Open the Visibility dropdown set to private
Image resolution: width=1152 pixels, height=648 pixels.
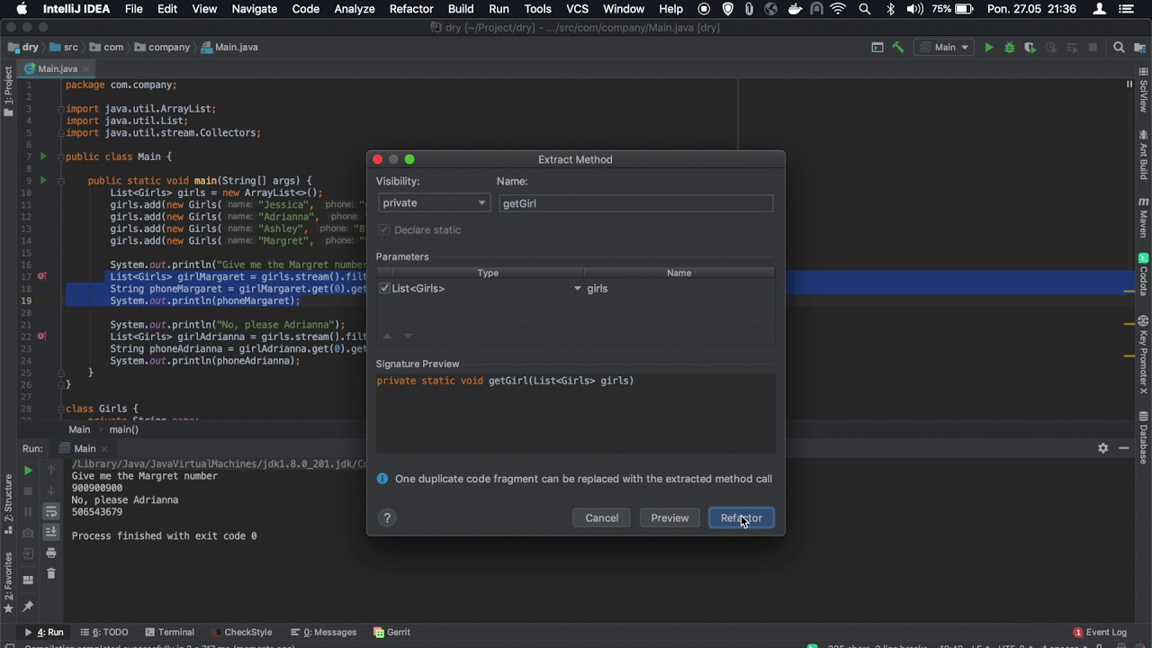point(434,203)
